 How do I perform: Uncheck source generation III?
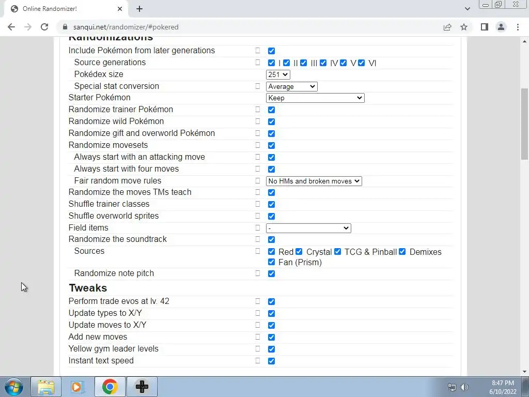tap(303, 63)
